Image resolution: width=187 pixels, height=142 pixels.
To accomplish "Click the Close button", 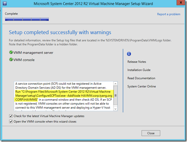I will (151, 133).
